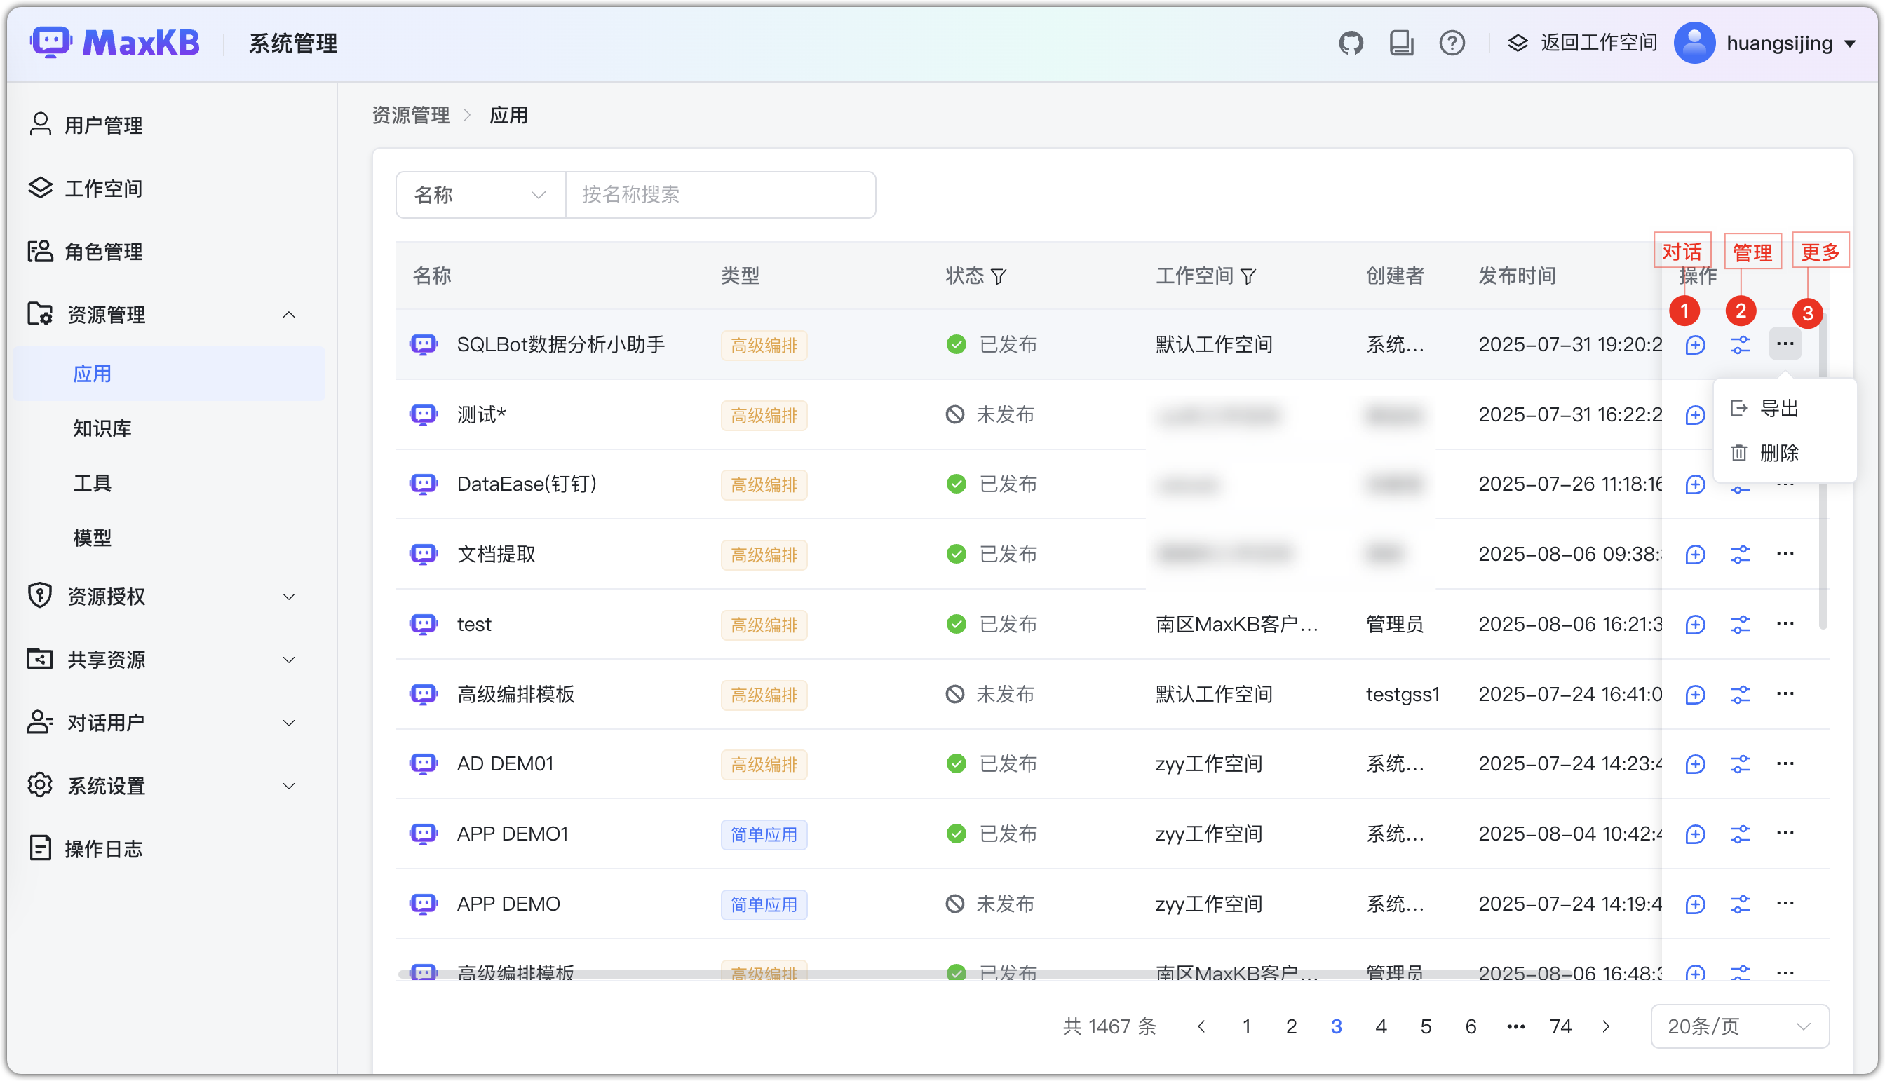Open chat icon for DataEase(钉钉) row
Screen dimensions: 1885x1081
[1694, 484]
